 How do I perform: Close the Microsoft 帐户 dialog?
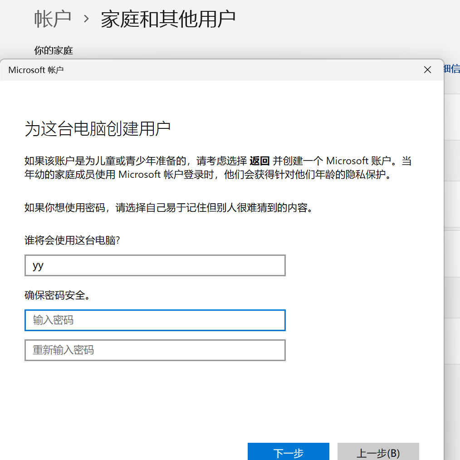427,70
